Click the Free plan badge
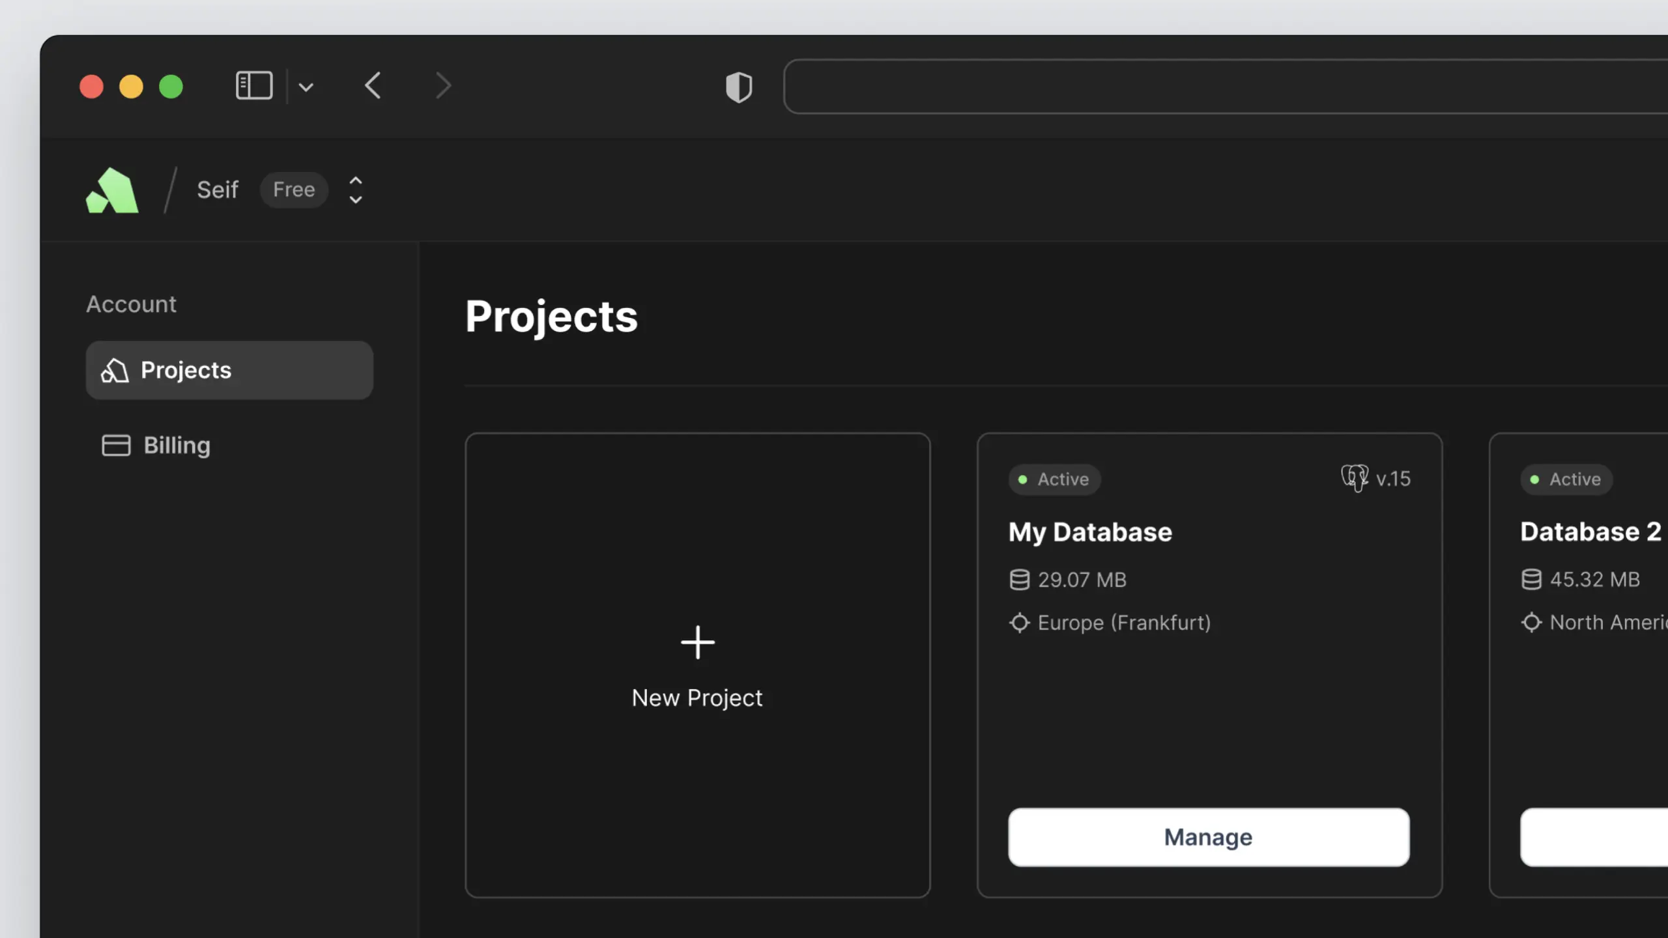 click(x=293, y=190)
